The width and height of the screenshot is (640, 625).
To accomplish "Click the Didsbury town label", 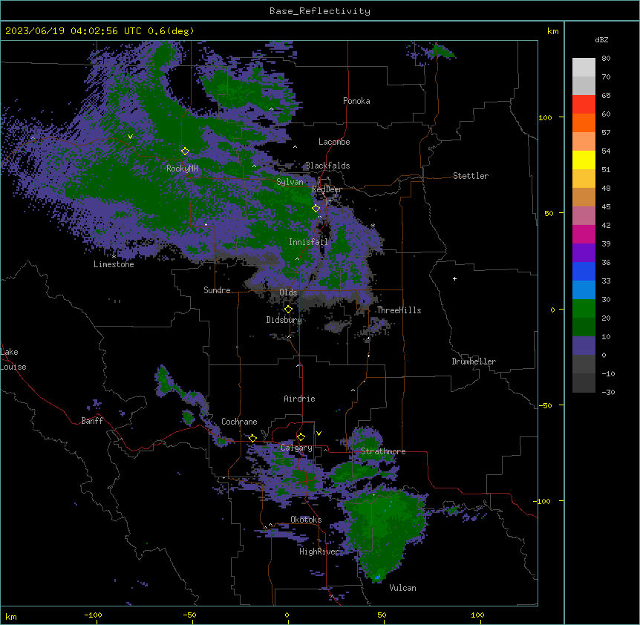I will [x=284, y=320].
